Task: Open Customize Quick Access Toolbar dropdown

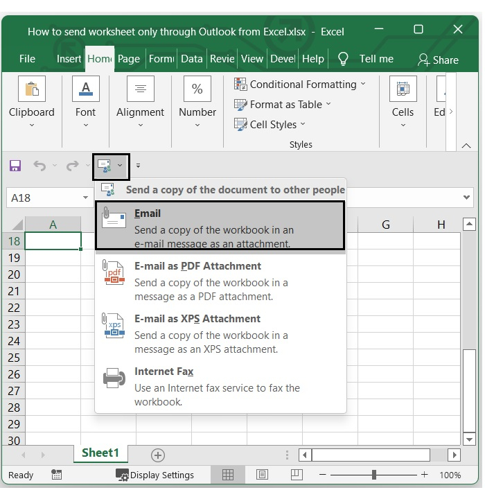Action: tap(138, 166)
